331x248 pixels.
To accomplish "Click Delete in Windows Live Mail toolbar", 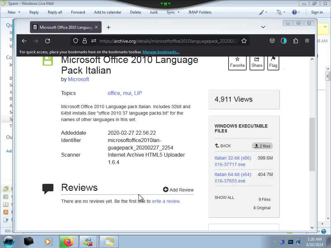I will click(135, 12).
